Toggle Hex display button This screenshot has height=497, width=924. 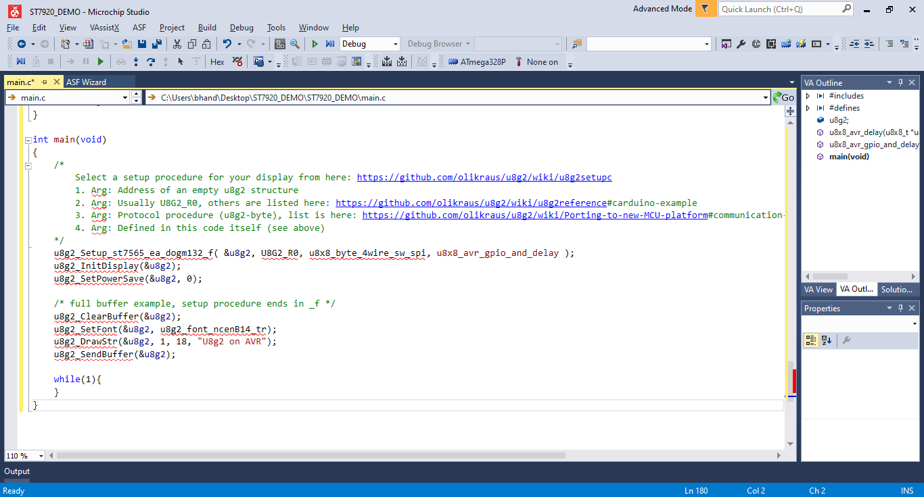pos(217,61)
